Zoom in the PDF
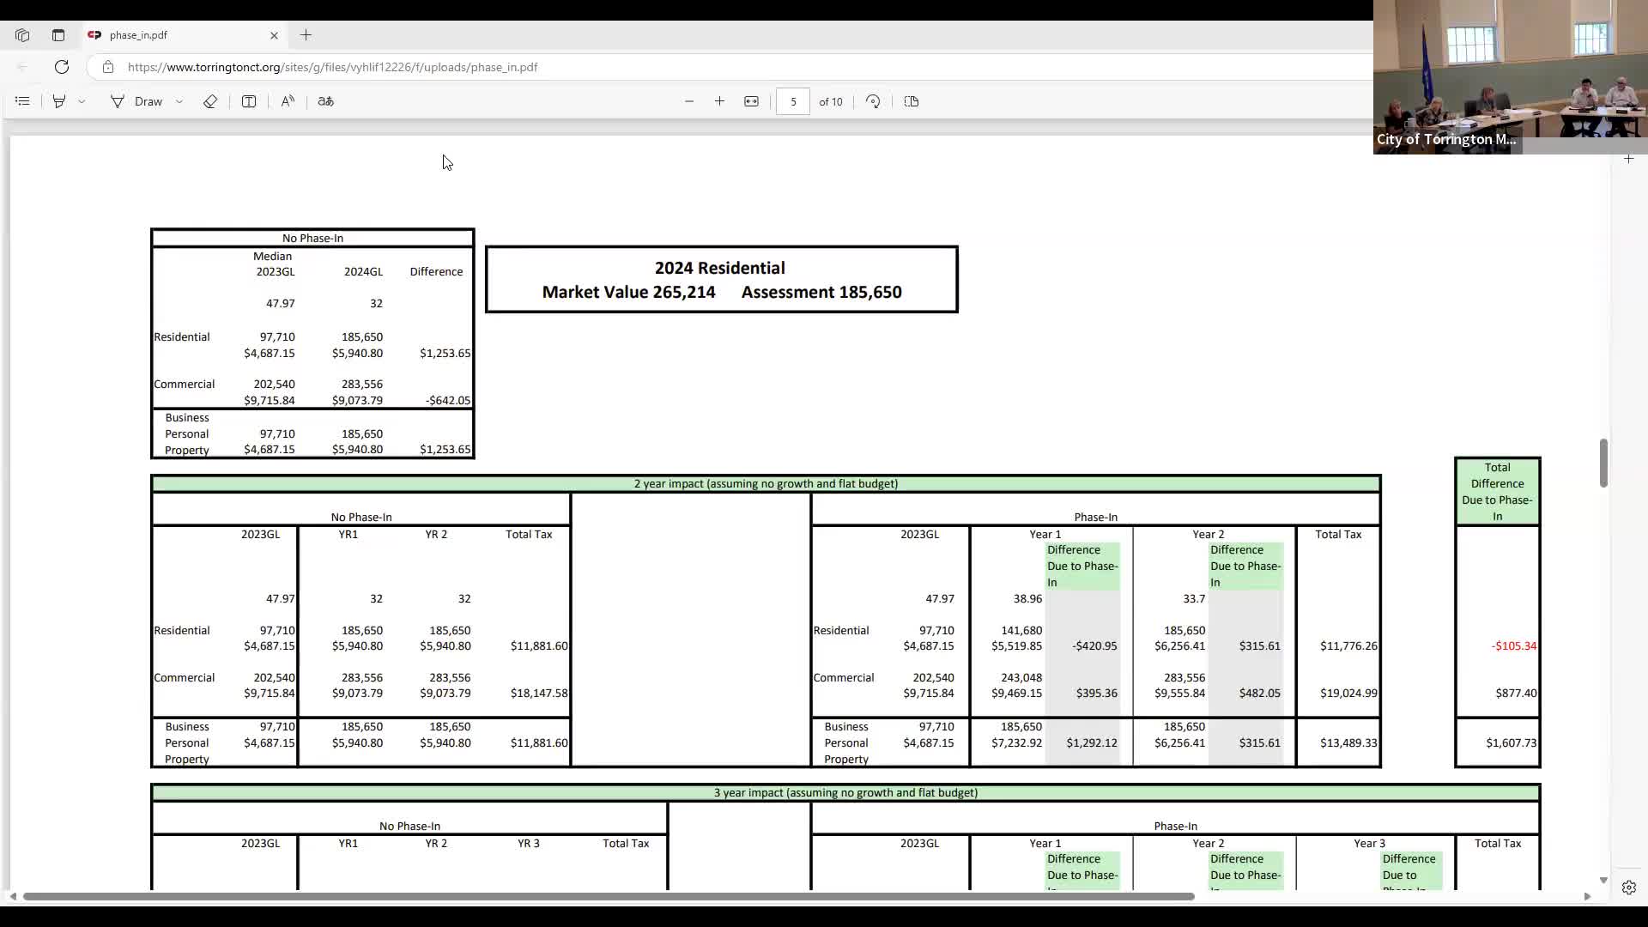This screenshot has height=927, width=1648. click(719, 101)
